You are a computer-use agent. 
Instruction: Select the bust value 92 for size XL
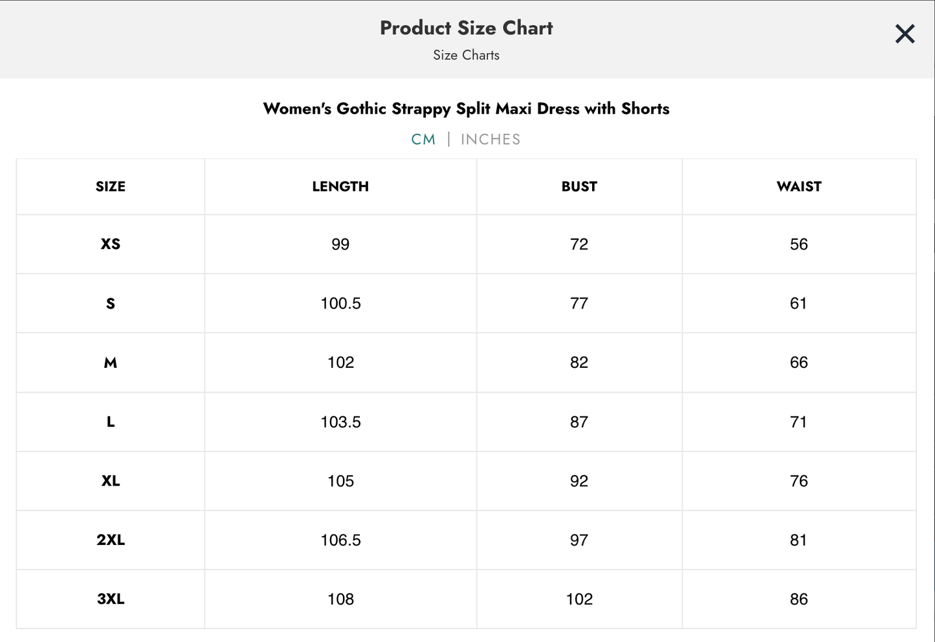(579, 481)
